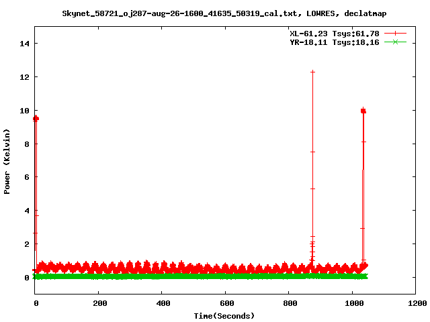
Task: Click the y-axis tick label 4
Action: click(27, 211)
